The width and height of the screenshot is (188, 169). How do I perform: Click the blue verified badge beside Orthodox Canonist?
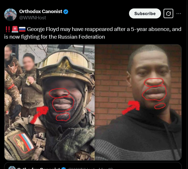pos(66,12)
